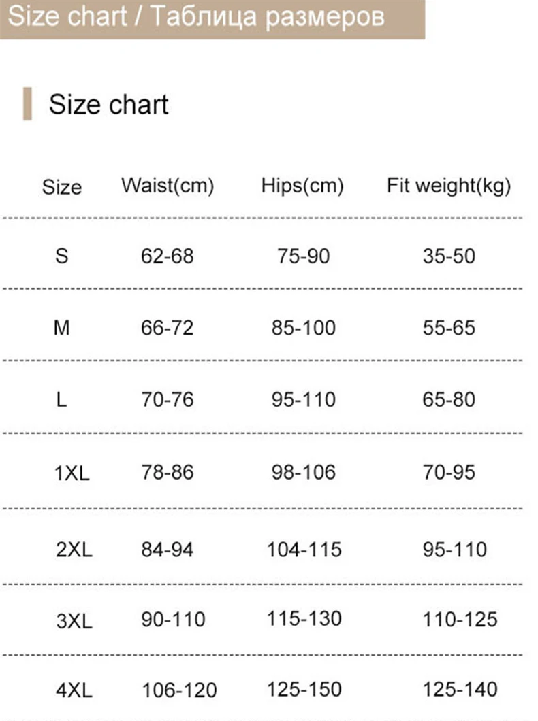The height and width of the screenshot is (721, 538).
Task: Click the hips value 98-106
Action: (304, 472)
